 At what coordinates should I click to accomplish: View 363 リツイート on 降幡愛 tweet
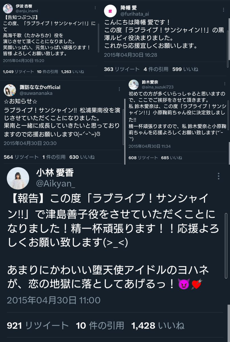tap(122, 69)
